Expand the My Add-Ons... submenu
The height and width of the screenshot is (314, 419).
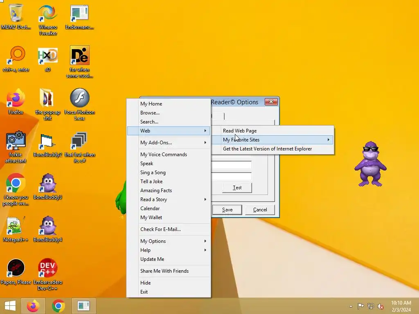(169, 143)
